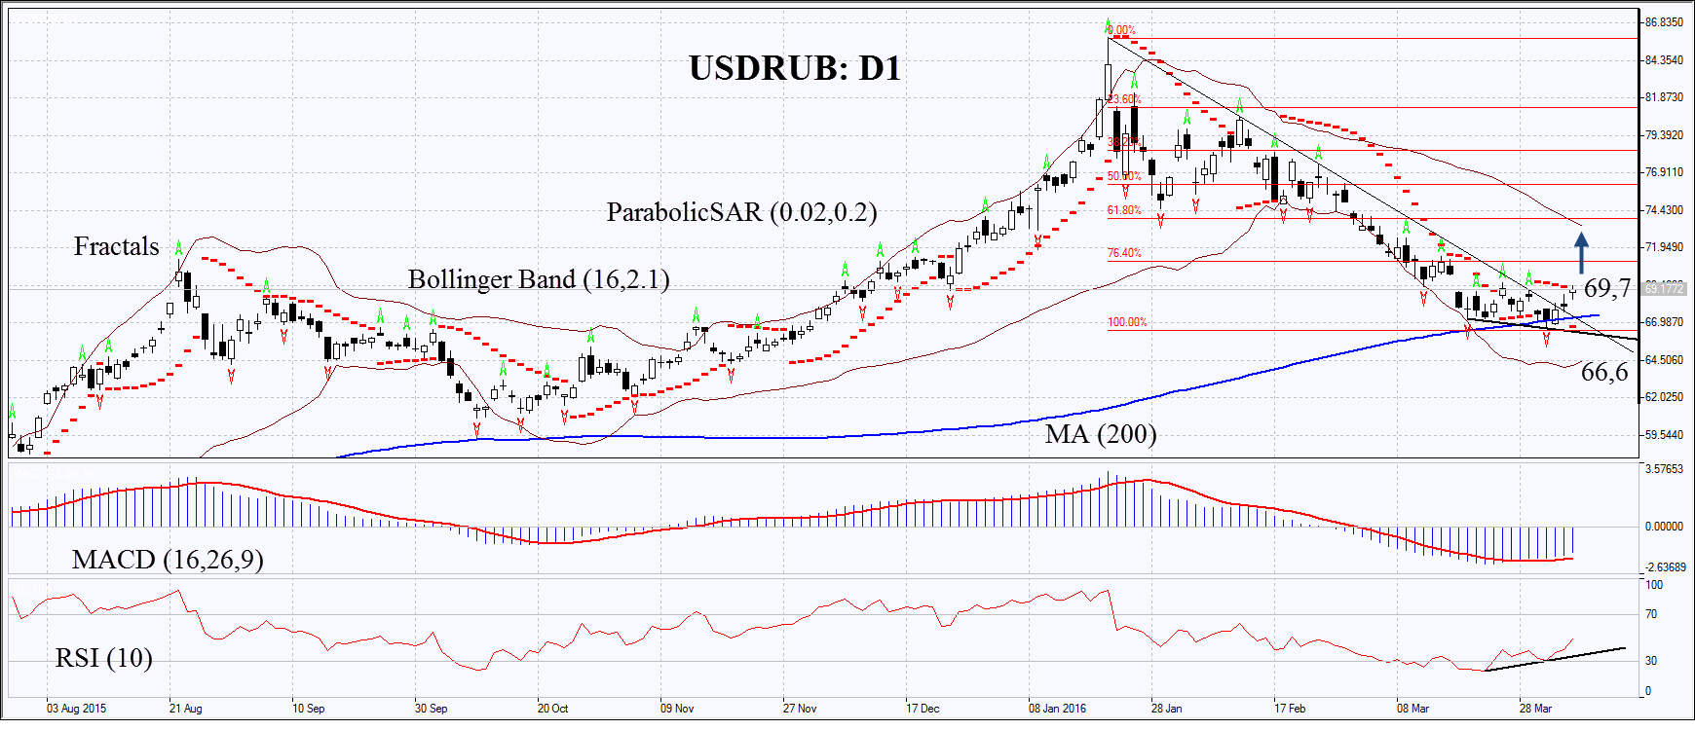Click the 3.57653 MACD scale value
Image resolution: width=1695 pixels, height=730 pixels.
[x=1664, y=469]
